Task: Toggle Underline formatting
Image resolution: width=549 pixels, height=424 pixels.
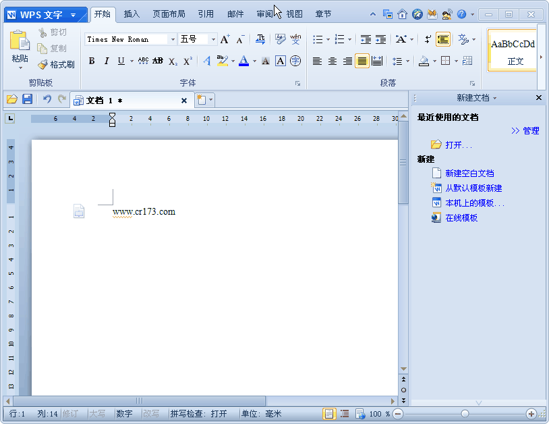Action: tap(121, 61)
